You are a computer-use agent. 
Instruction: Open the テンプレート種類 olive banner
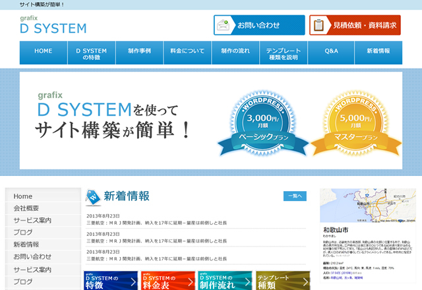coord(283,281)
